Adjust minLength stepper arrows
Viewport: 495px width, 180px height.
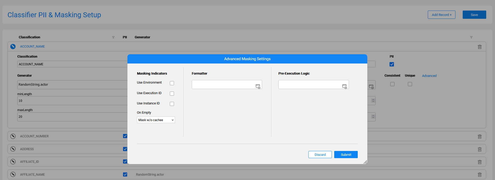point(373,101)
